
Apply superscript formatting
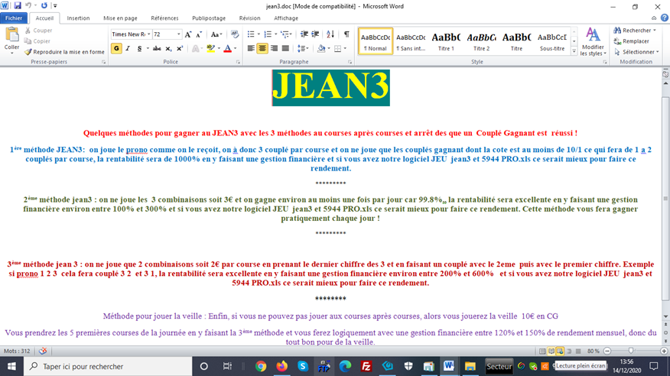180,48
